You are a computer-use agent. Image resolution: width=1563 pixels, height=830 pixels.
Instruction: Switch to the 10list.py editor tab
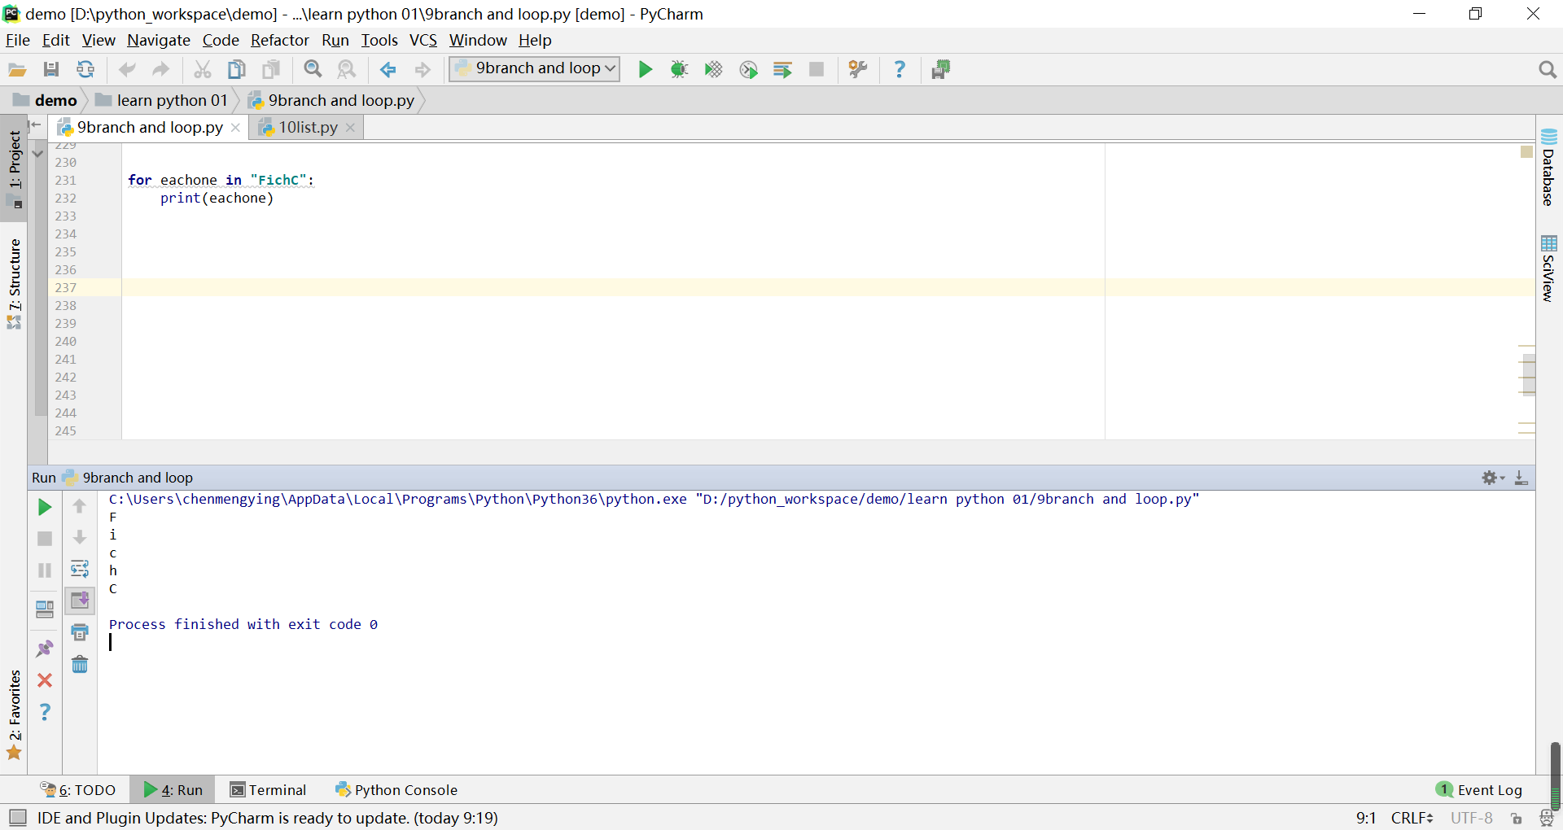(306, 128)
